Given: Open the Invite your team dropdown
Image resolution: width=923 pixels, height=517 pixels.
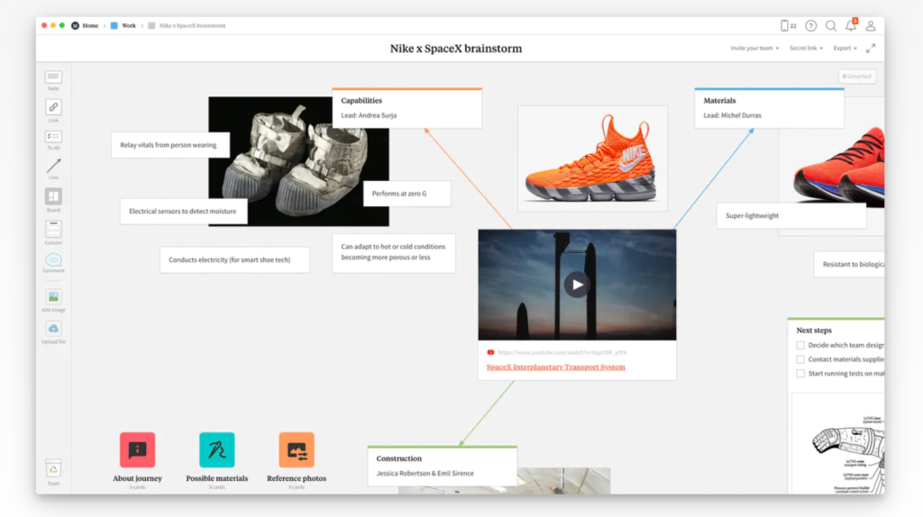Looking at the screenshot, I should coord(754,49).
